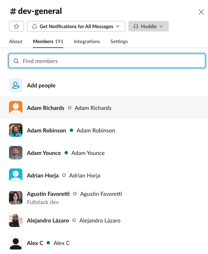The height and width of the screenshot is (254, 208).
Task: Click Agustin Favoretti's away status circle
Action: click(75, 194)
